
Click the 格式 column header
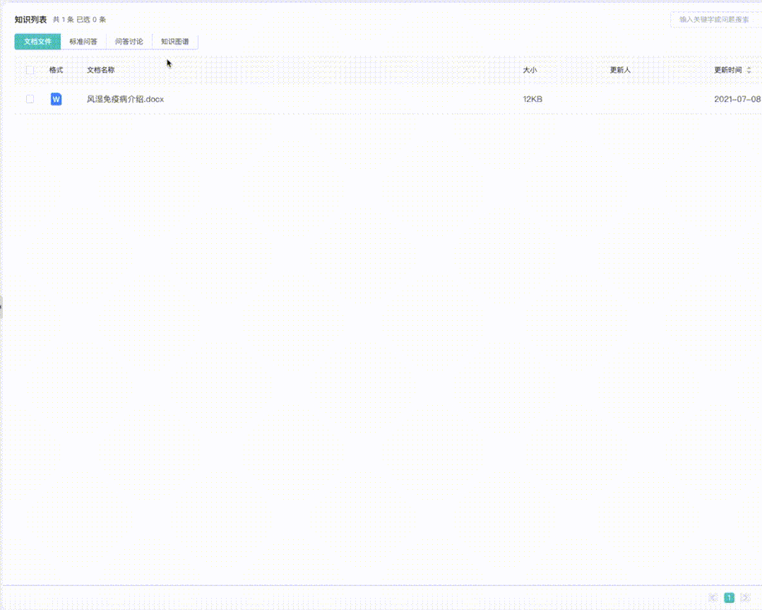[x=56, y=70]
